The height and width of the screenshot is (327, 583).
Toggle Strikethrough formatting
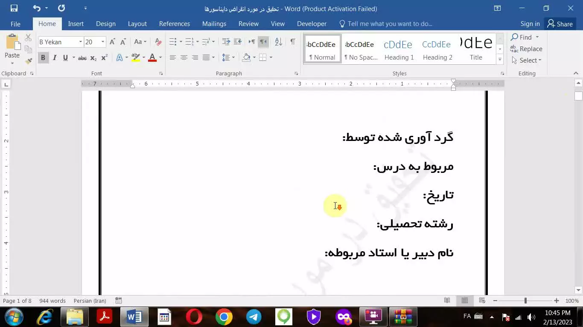[82, 57]
